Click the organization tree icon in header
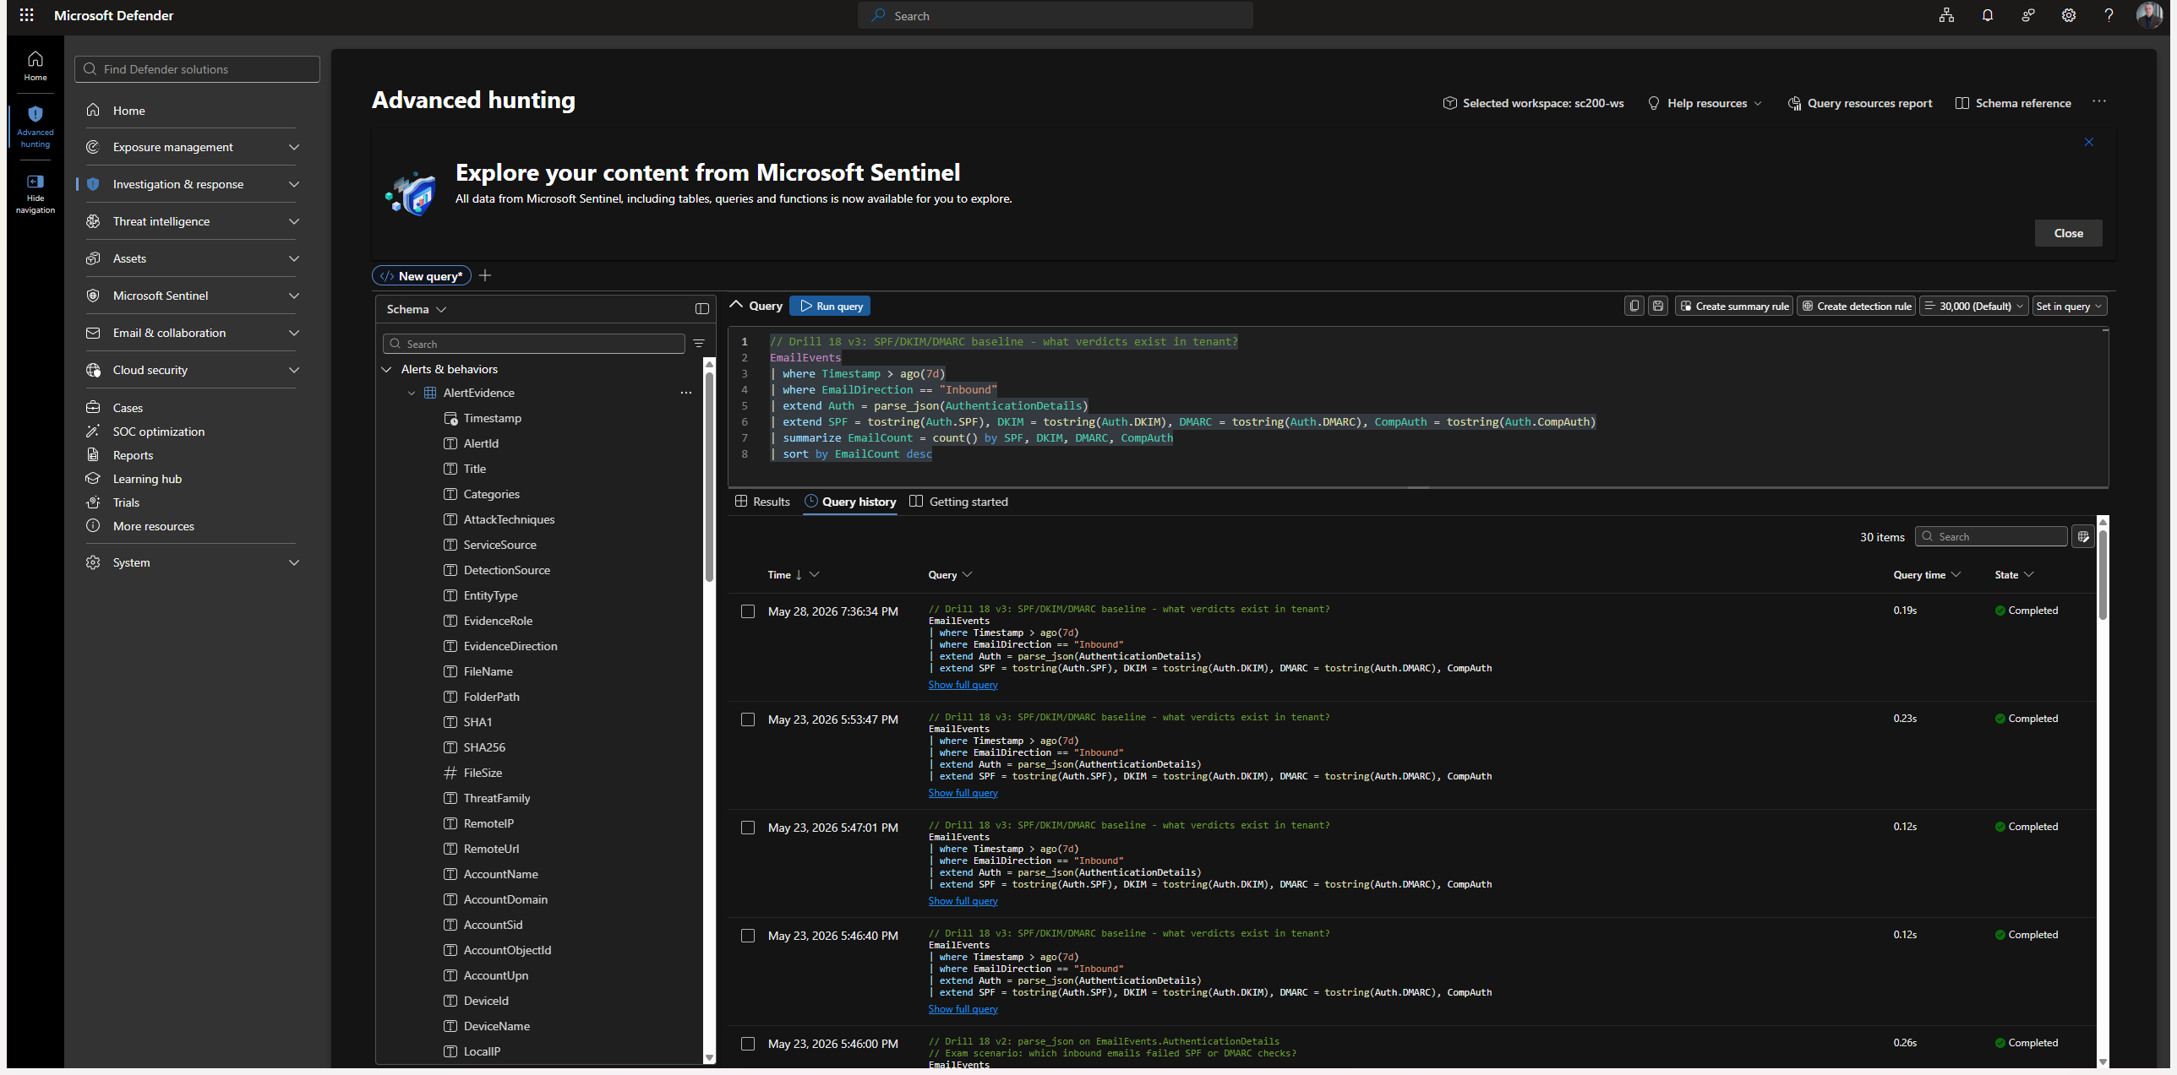The image size is (2177, 1075). 1946,15
